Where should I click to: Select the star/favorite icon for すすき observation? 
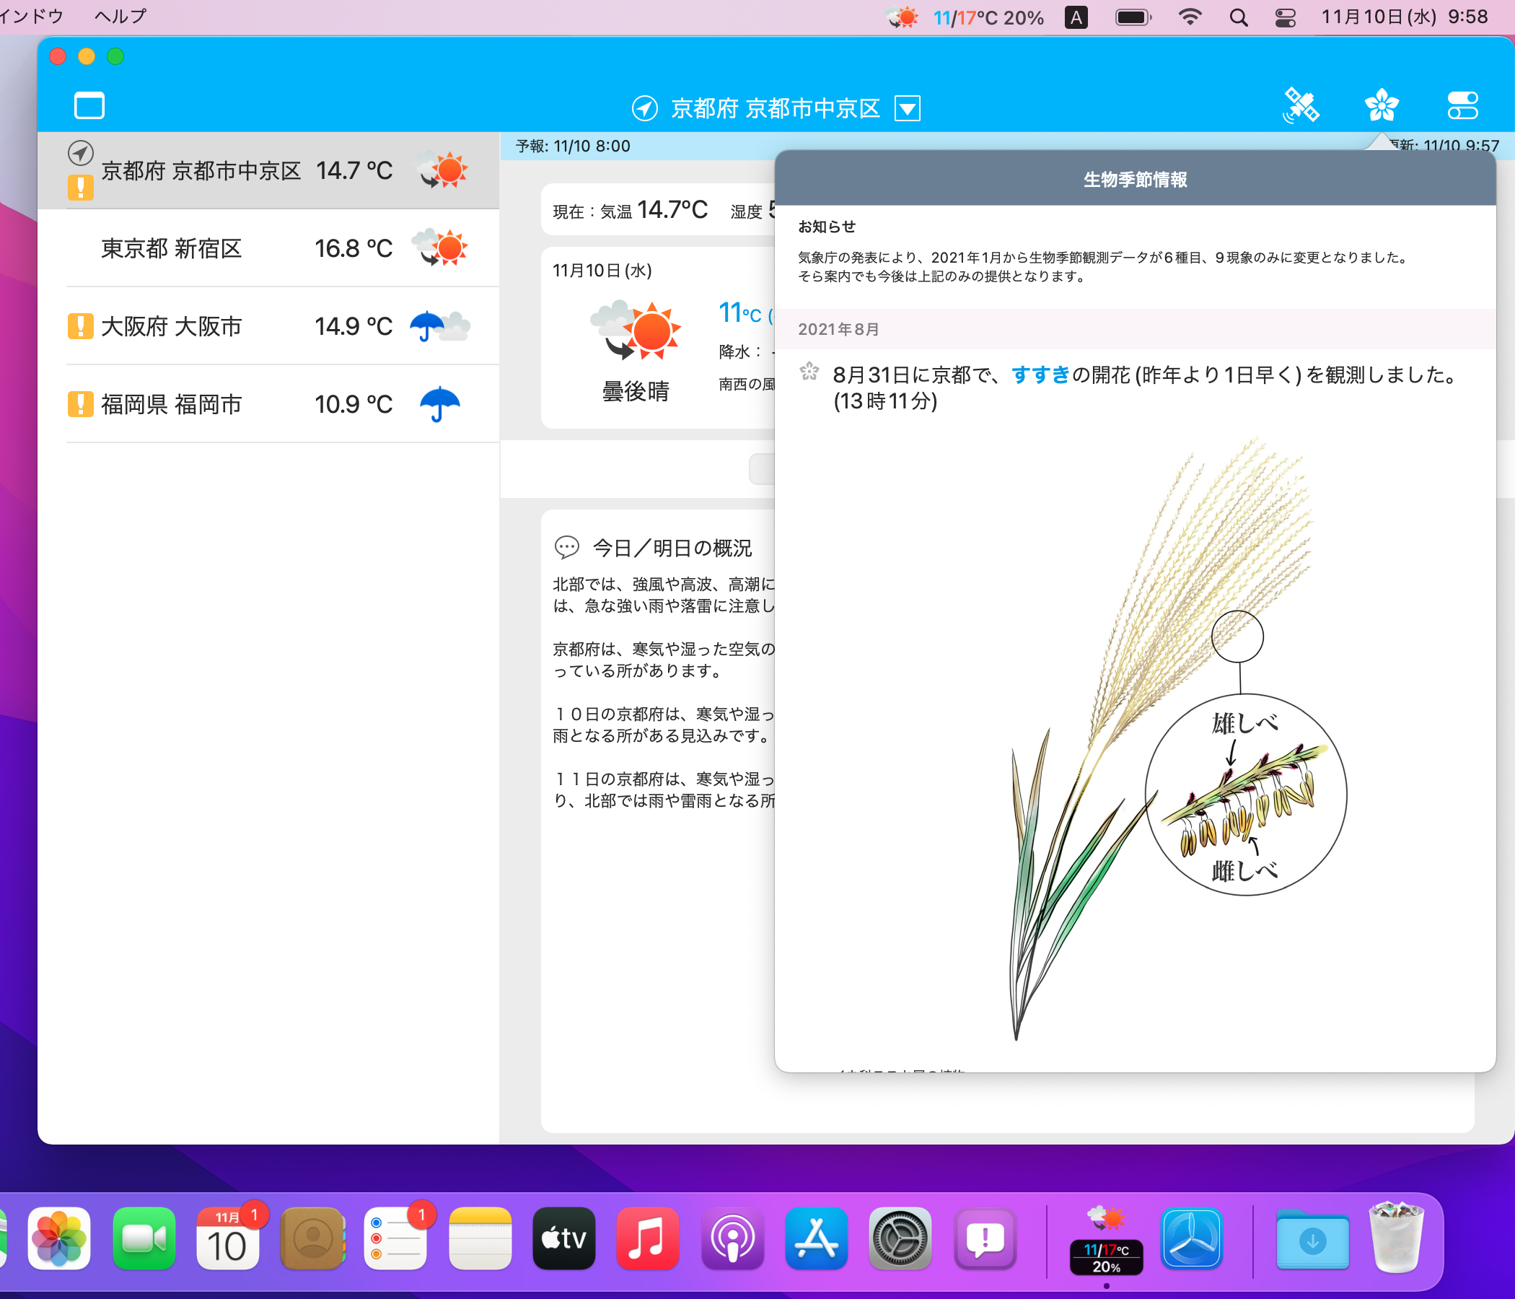click(807, 374)
